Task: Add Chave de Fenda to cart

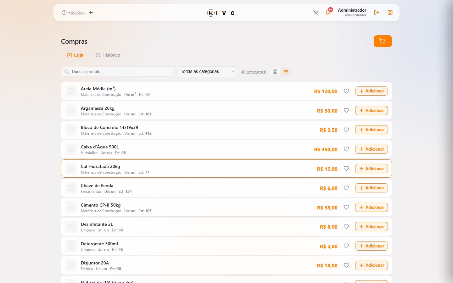Action: (x=372, y=188)
